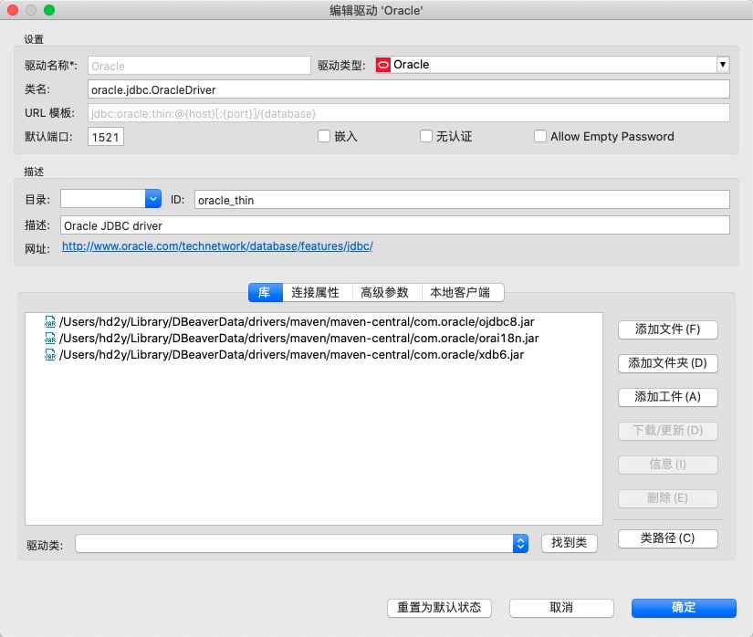Switch to the 库 tab

(x=265, y=292)
